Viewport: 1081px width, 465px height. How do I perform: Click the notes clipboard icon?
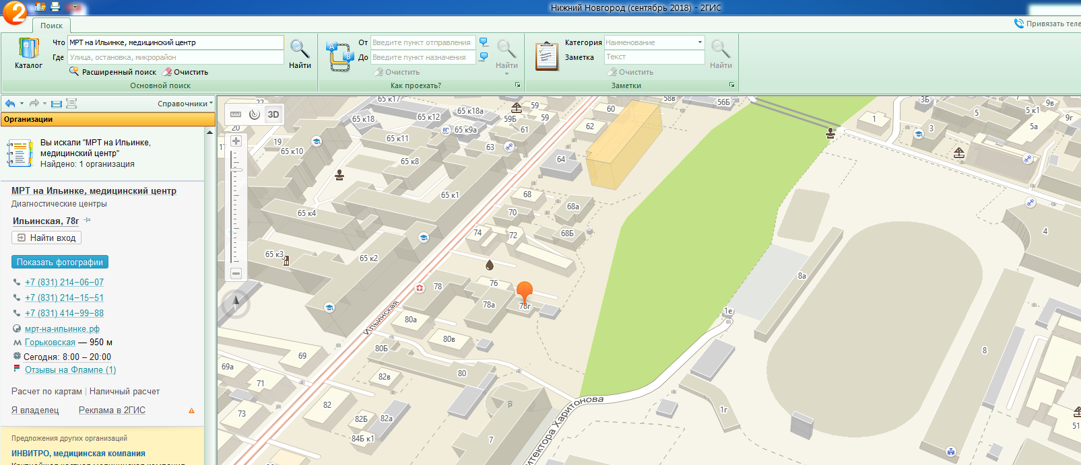[546, 56]
